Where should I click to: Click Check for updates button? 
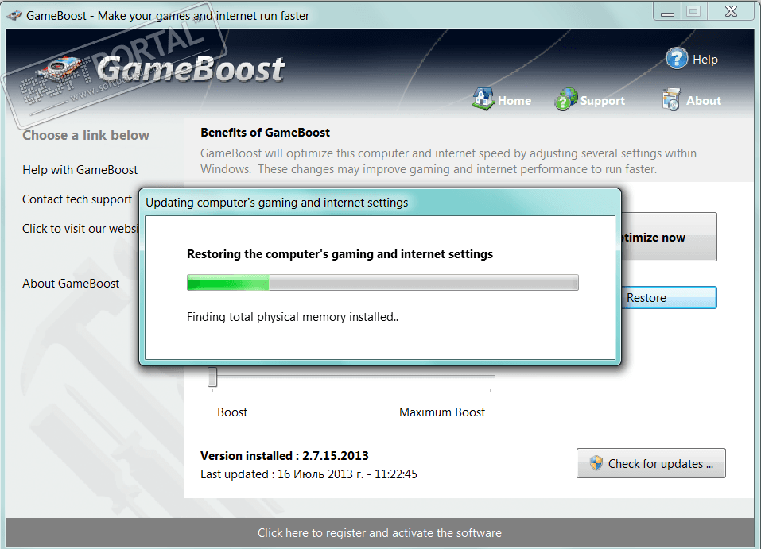coord(650,463)
